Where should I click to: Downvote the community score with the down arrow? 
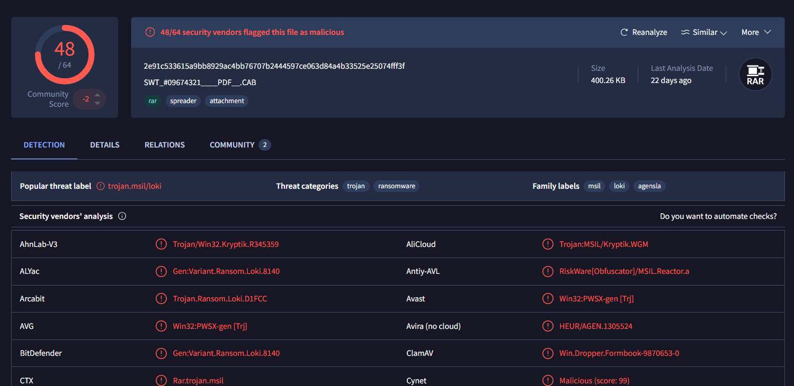97,103
